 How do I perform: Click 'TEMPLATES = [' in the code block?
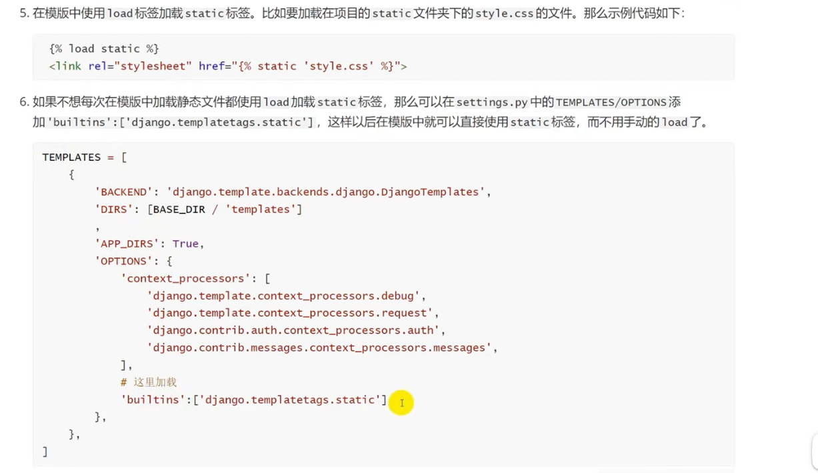[x=84, y=157]
